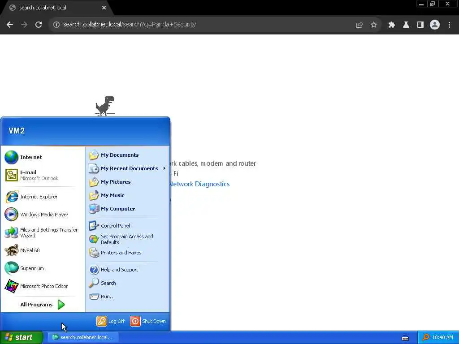Click the tray magnifier search icon
459x344 pixels.
[x=426, y=337]
